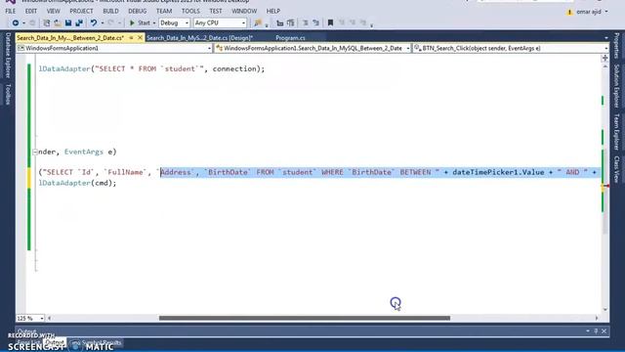625x352 pixels.
Task: Click the horizontal scrollbar left arrow
Action: (50, 318)
